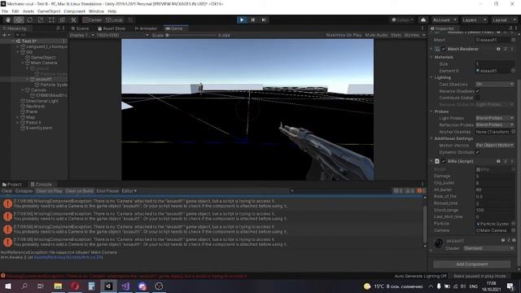Toggle Clear on Play option

49,191
